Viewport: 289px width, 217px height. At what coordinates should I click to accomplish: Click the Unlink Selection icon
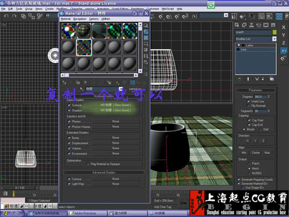click(31, 16)
